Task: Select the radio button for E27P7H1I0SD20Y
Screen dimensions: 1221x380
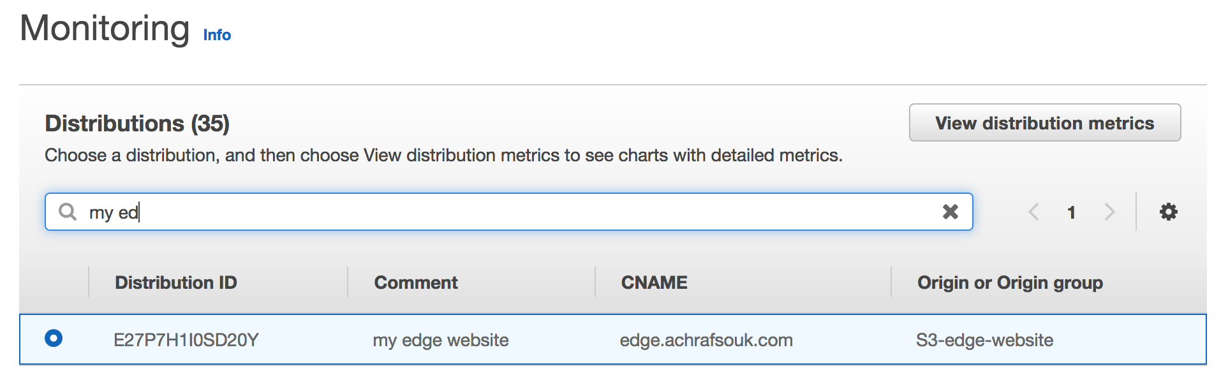Action: 54,338
